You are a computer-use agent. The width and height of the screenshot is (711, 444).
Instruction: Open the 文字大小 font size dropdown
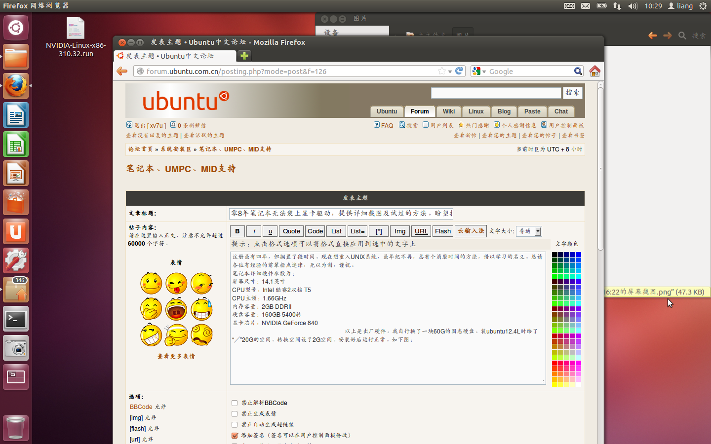tap(529, 231)
